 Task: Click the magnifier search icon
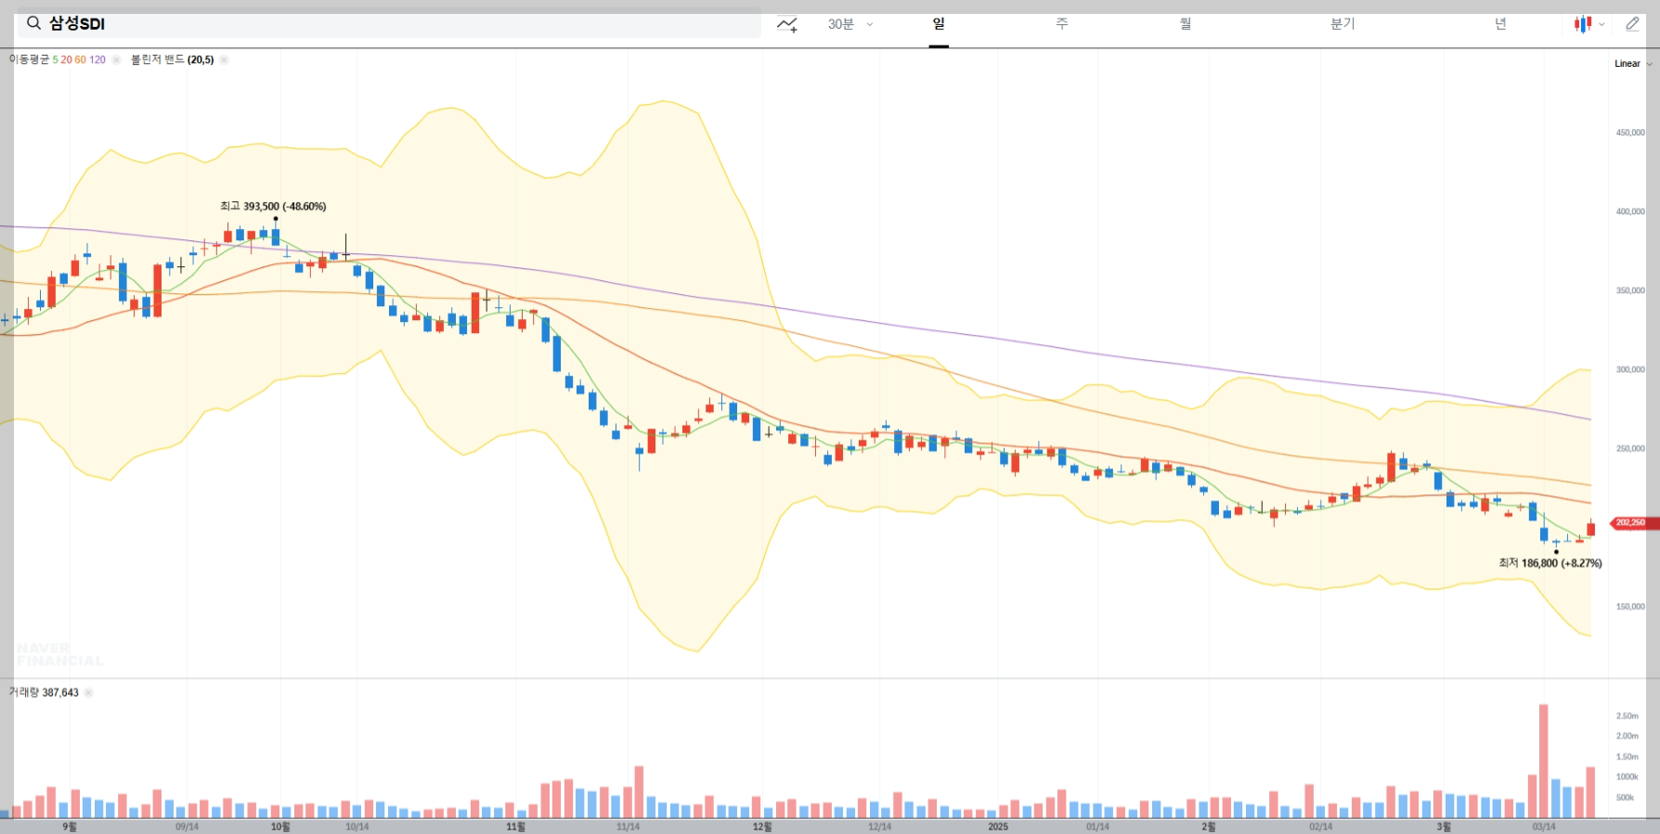33,23
